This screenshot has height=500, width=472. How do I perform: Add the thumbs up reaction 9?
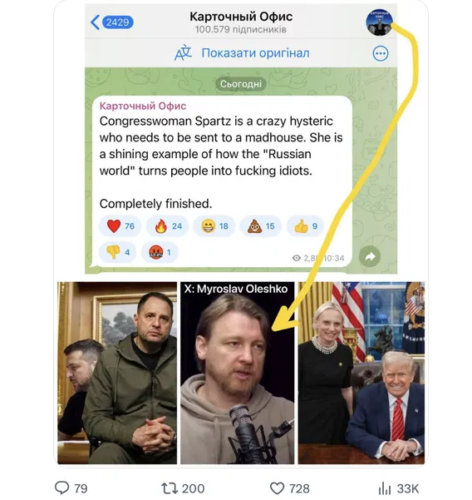click(x=305, y=226)
